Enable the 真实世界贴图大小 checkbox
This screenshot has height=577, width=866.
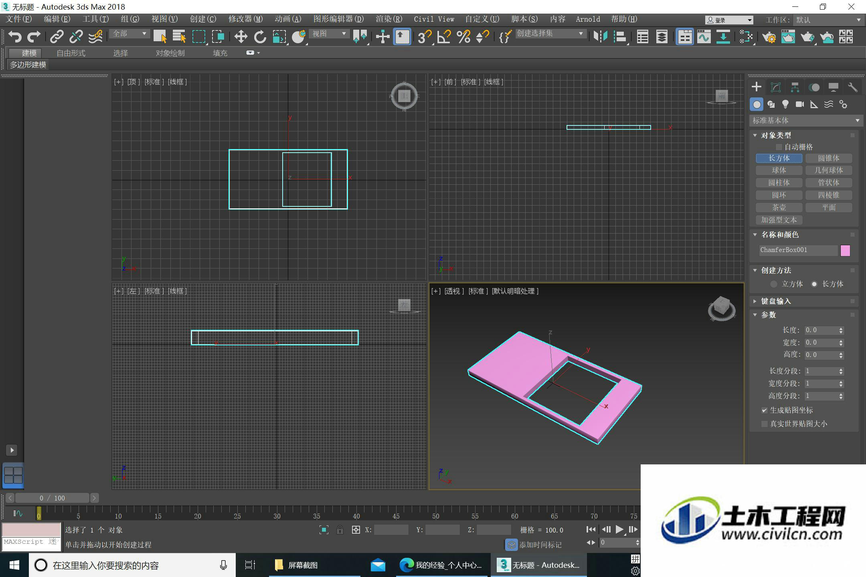point(765,424)
